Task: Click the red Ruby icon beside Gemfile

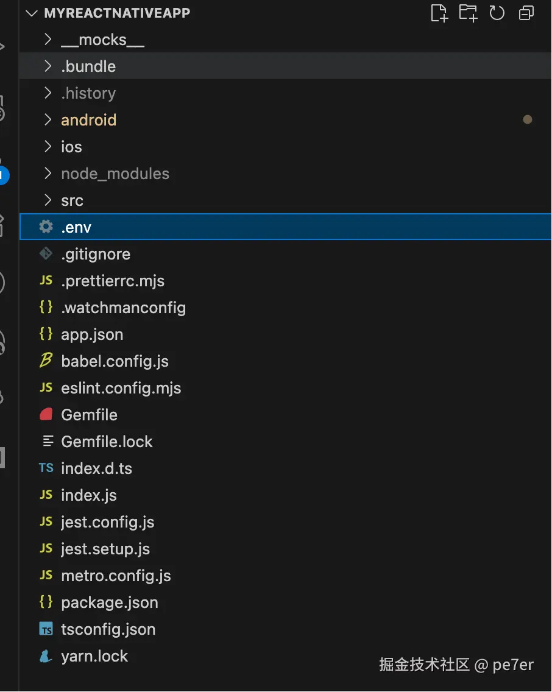Action: pyautogui.click(x=46, y=415)
